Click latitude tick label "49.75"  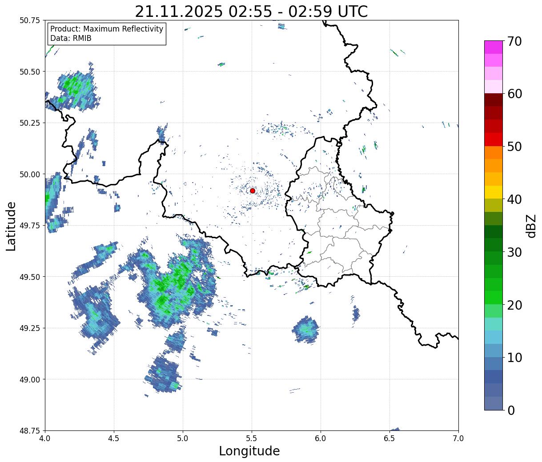click(30, 226)
